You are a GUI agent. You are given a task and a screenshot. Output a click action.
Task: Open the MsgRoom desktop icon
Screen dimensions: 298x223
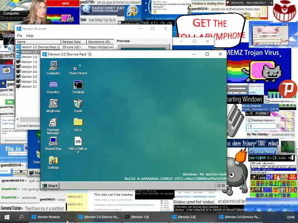tap(54, 106)
